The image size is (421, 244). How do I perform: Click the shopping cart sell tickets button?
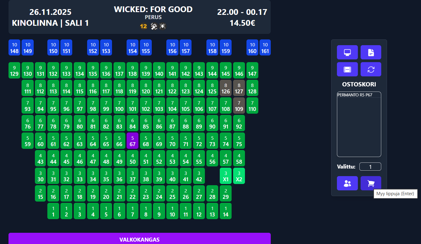pos(371,183)
